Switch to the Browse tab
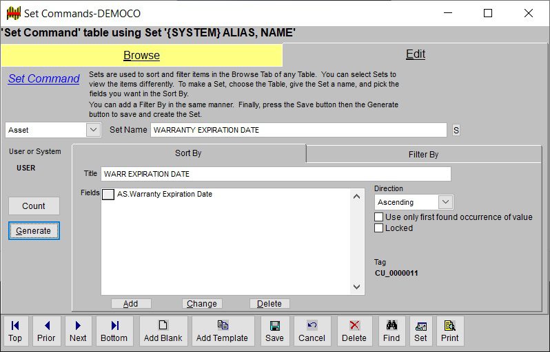The width and height of the screenshot is (550, 352). [x=141, y=56]
